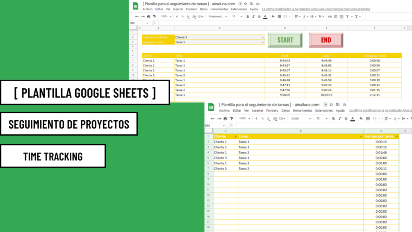Screen dimensions: 412x232
Task: Open Formato menu in lower sheet
Action: [272, 110]
